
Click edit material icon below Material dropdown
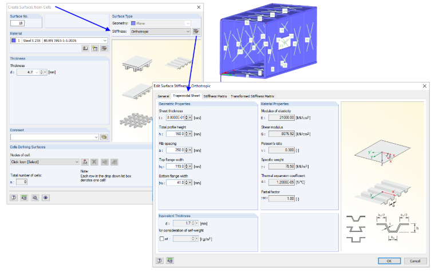coord(104,48)
